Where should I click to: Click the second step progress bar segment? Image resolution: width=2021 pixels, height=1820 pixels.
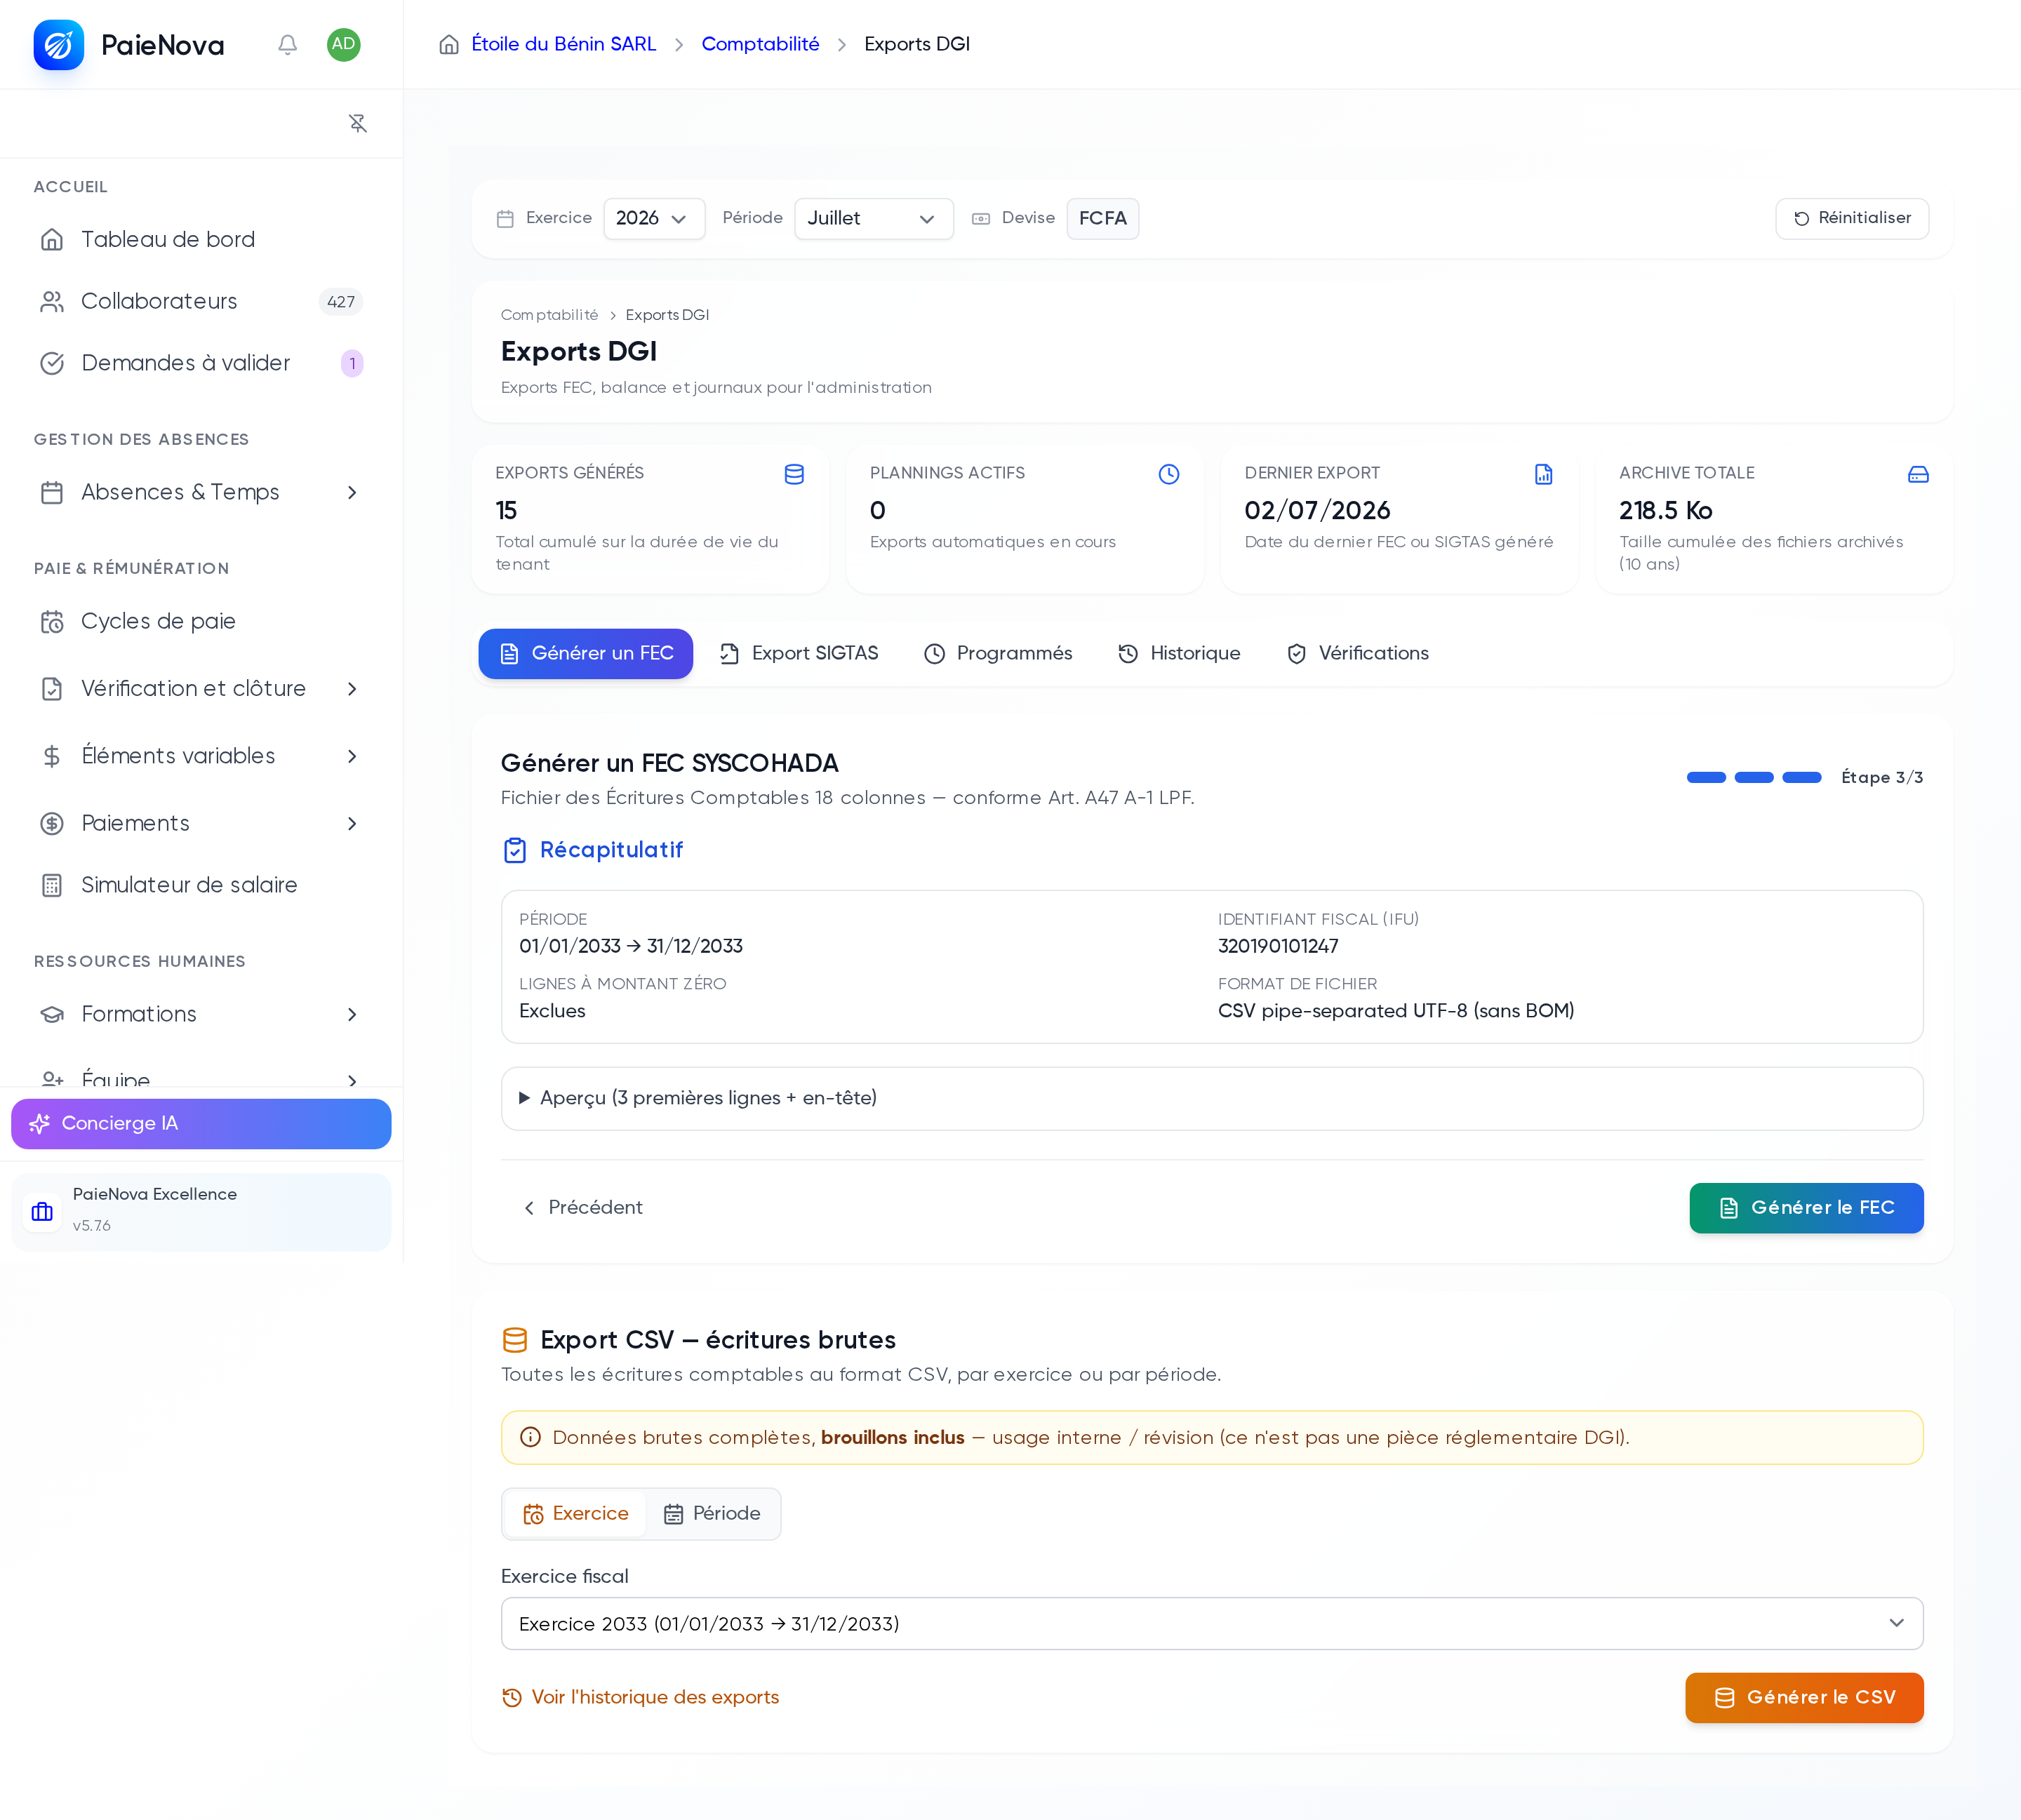pos(1754,777)
